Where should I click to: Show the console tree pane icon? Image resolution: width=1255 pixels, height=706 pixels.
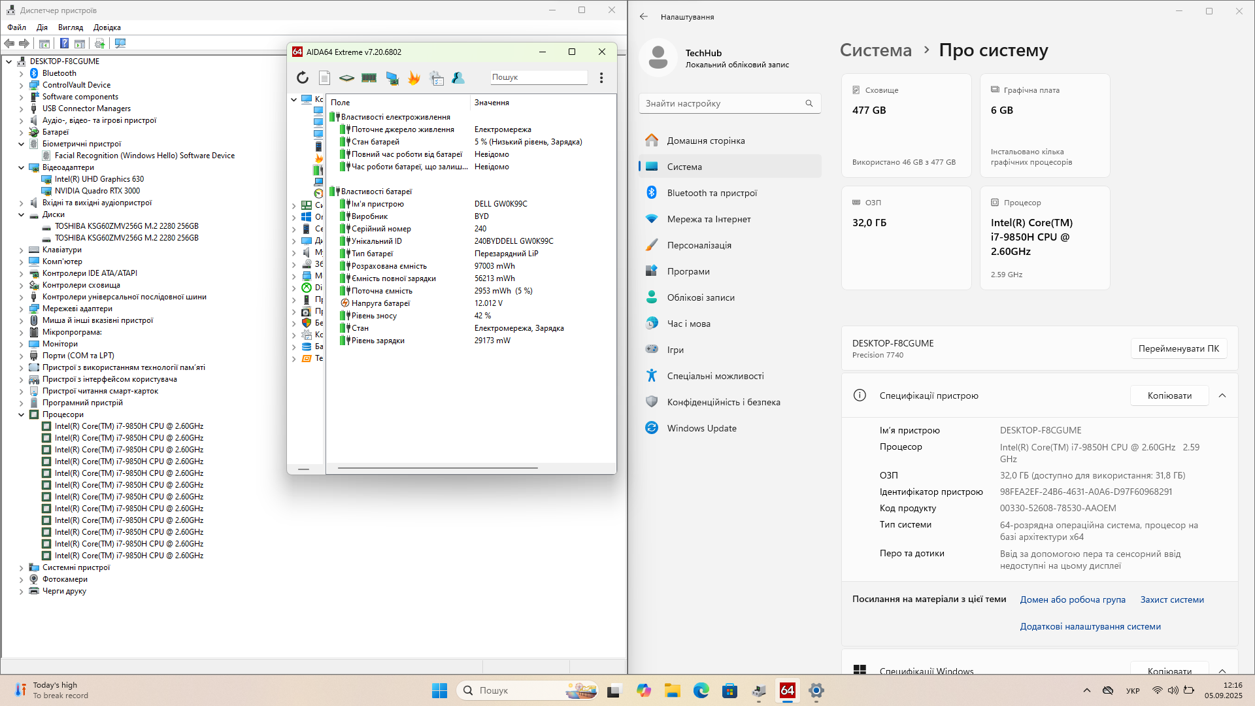pos(44,43)
